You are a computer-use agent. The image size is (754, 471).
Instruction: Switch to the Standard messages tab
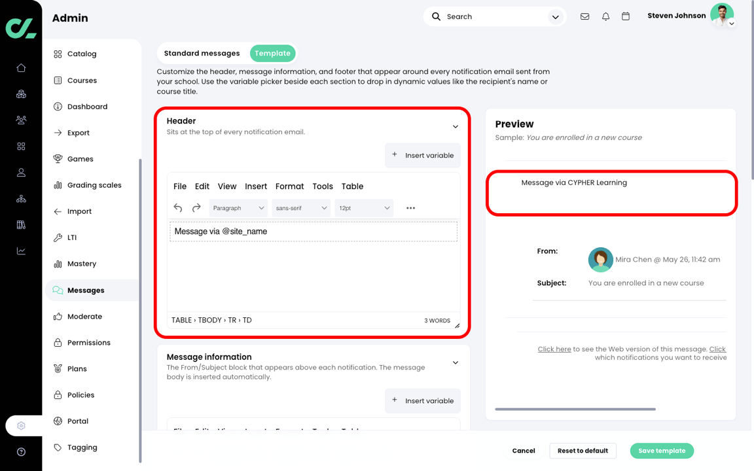(202, 54)
